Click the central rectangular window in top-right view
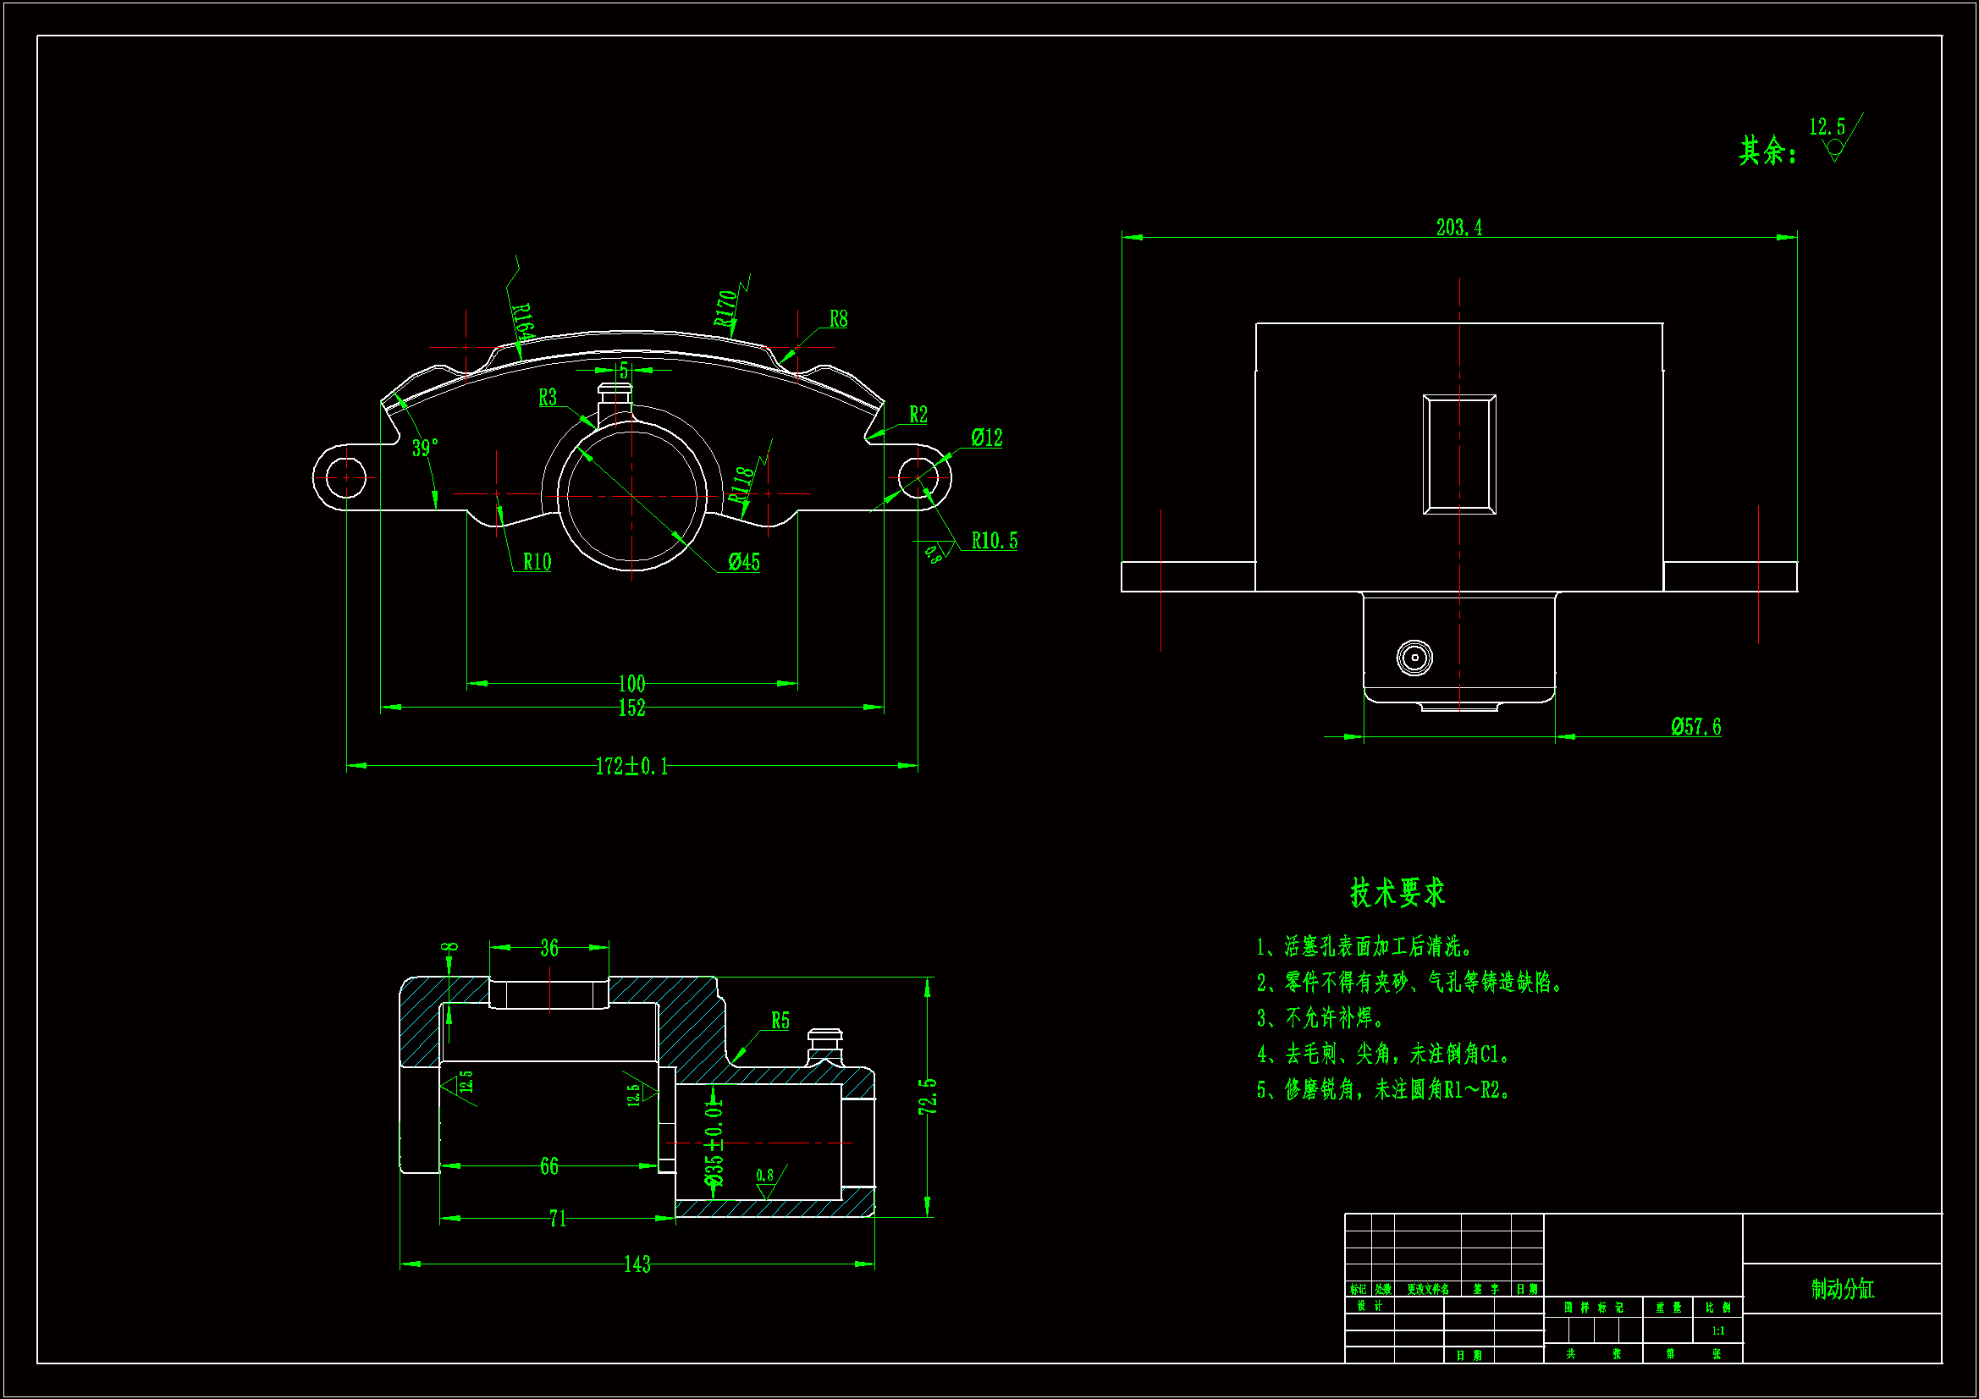The height and width of the screenshot is (1399, 1979). [1459, 454]
